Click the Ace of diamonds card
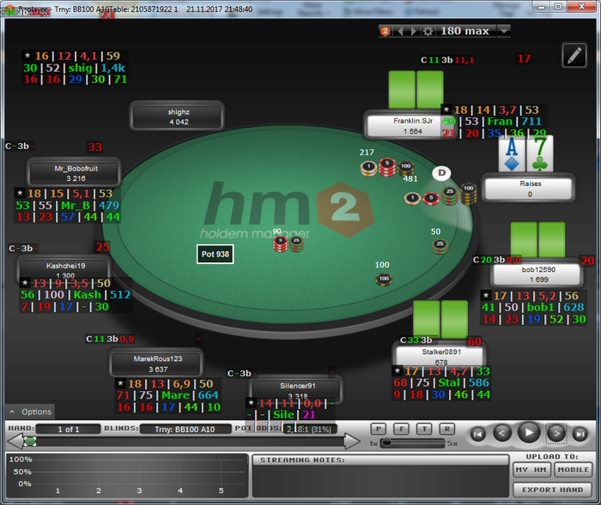Screen dimensions: 601x505 pyautogui.click(x=512, y=154)
